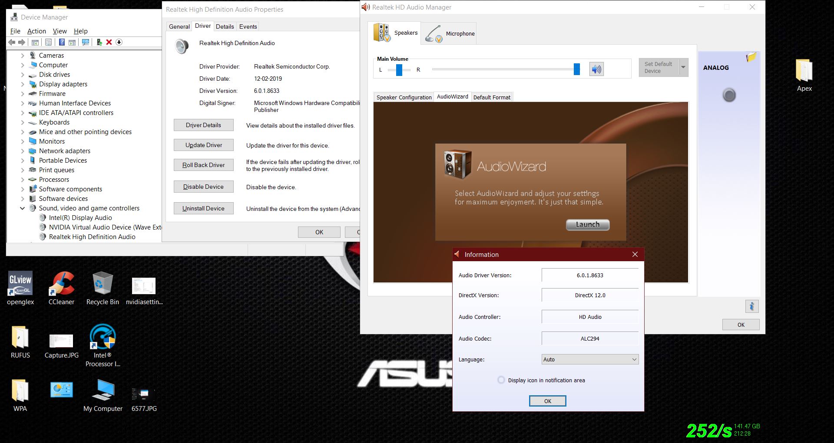Viewport: 834px width, 443px height.
Task: Click the Forward arrow in Device Manager toolbar
Action: [x=21, y=42]
